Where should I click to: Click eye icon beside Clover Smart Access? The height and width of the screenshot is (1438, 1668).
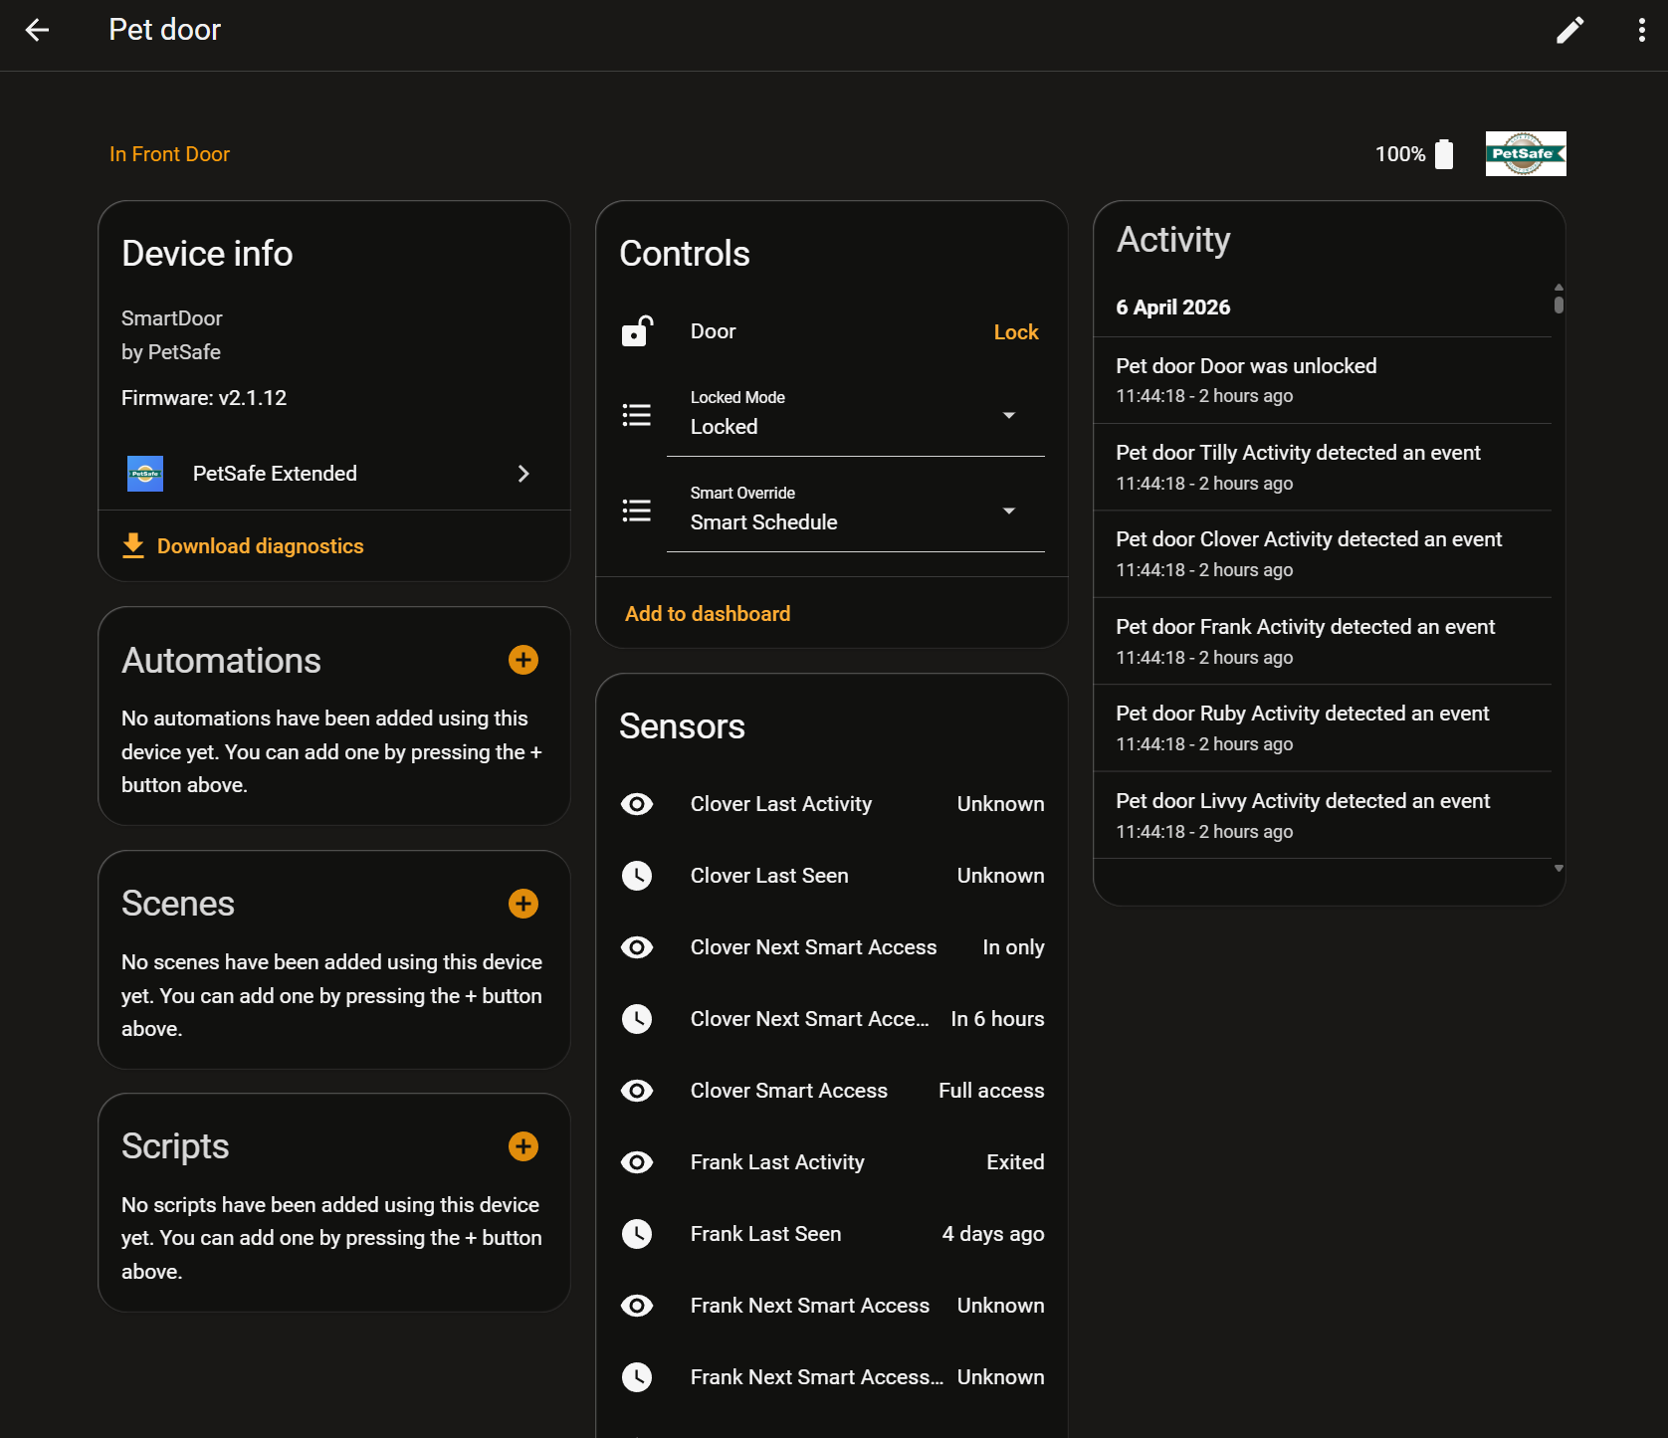click(x=637, y=1091)
